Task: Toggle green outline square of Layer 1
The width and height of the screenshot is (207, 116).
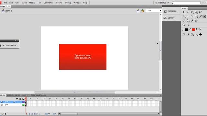Action: (x=23, y=105)
